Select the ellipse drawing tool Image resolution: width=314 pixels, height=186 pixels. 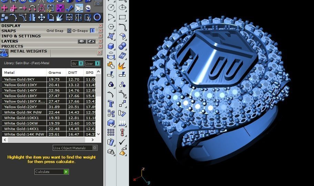pyautogui.click(x=122, y=8)
